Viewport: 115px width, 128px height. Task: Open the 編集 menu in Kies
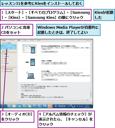pos(19,40)
